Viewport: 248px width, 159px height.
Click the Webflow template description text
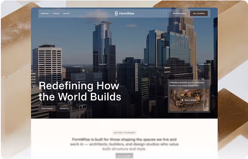(187, 84)
